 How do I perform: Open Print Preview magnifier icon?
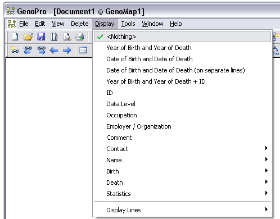tap(67, 36)
